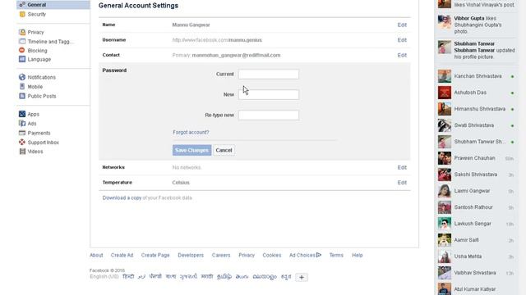
Task: Open chat with Vaibhav Srivastava
Action: click(x=476, y=273)
